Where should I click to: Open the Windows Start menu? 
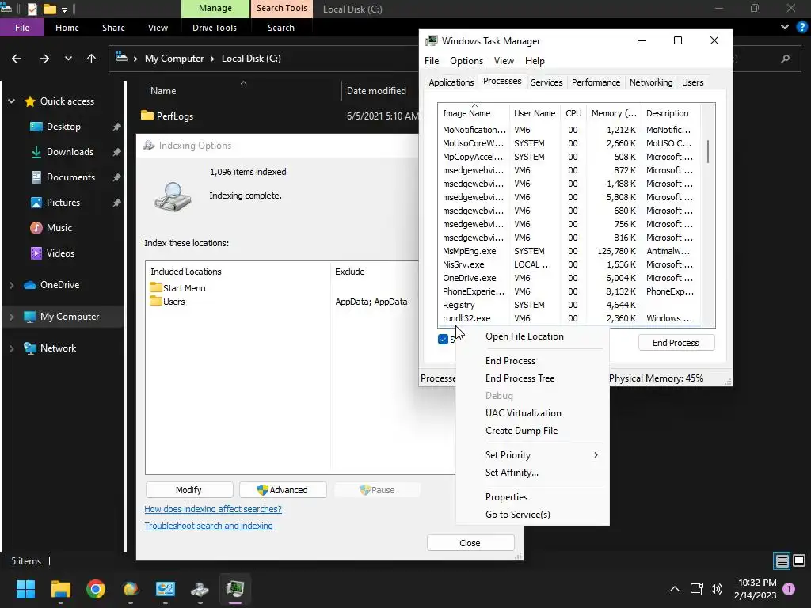pyautogui.click(x=25, y=589)
